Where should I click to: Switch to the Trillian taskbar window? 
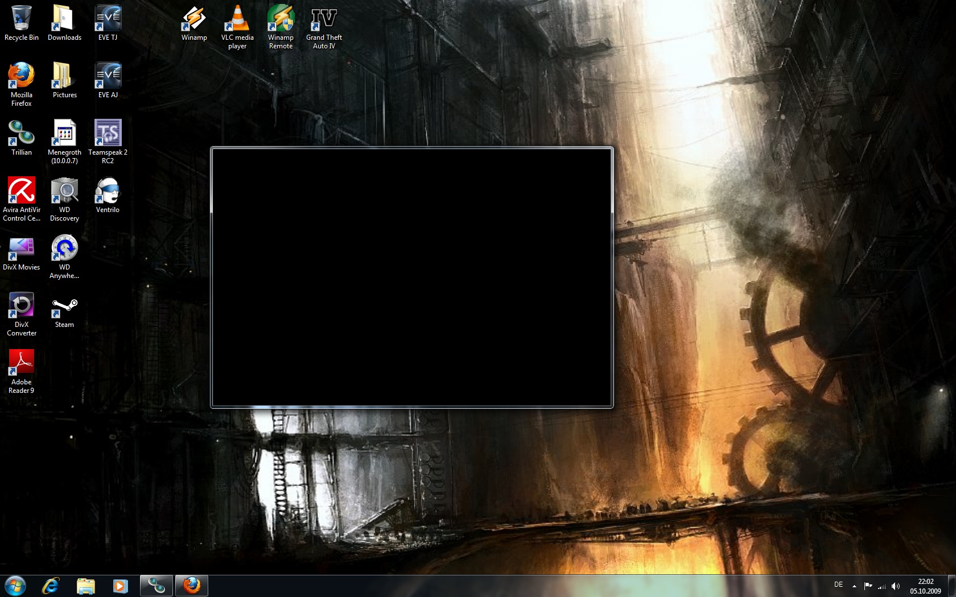point(156,586)
